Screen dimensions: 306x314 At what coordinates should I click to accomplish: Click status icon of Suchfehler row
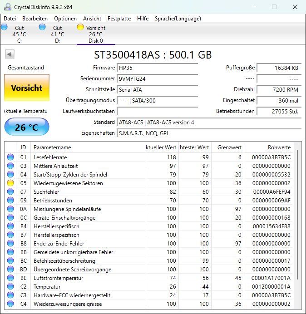click(x=10, y=191)
